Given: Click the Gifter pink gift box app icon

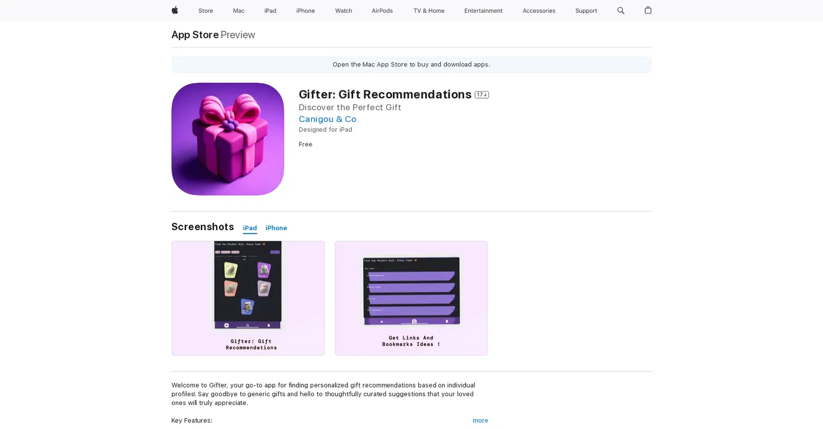Looking at the screenshot, I should tap(228, 139).
